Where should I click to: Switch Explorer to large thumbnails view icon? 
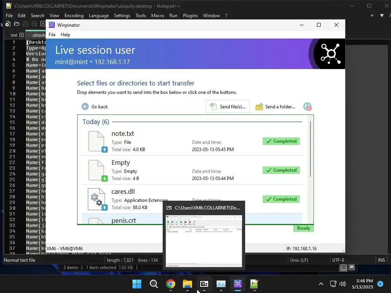tap(352, 267)
